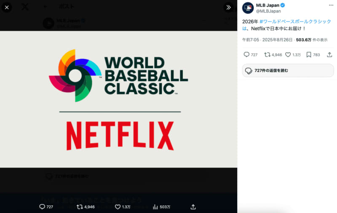Repost via the bottom bar retweet icon
Image resolution: width=337 pixels, height=213 pixels.
pyautogui.click(x=80, y=207)
